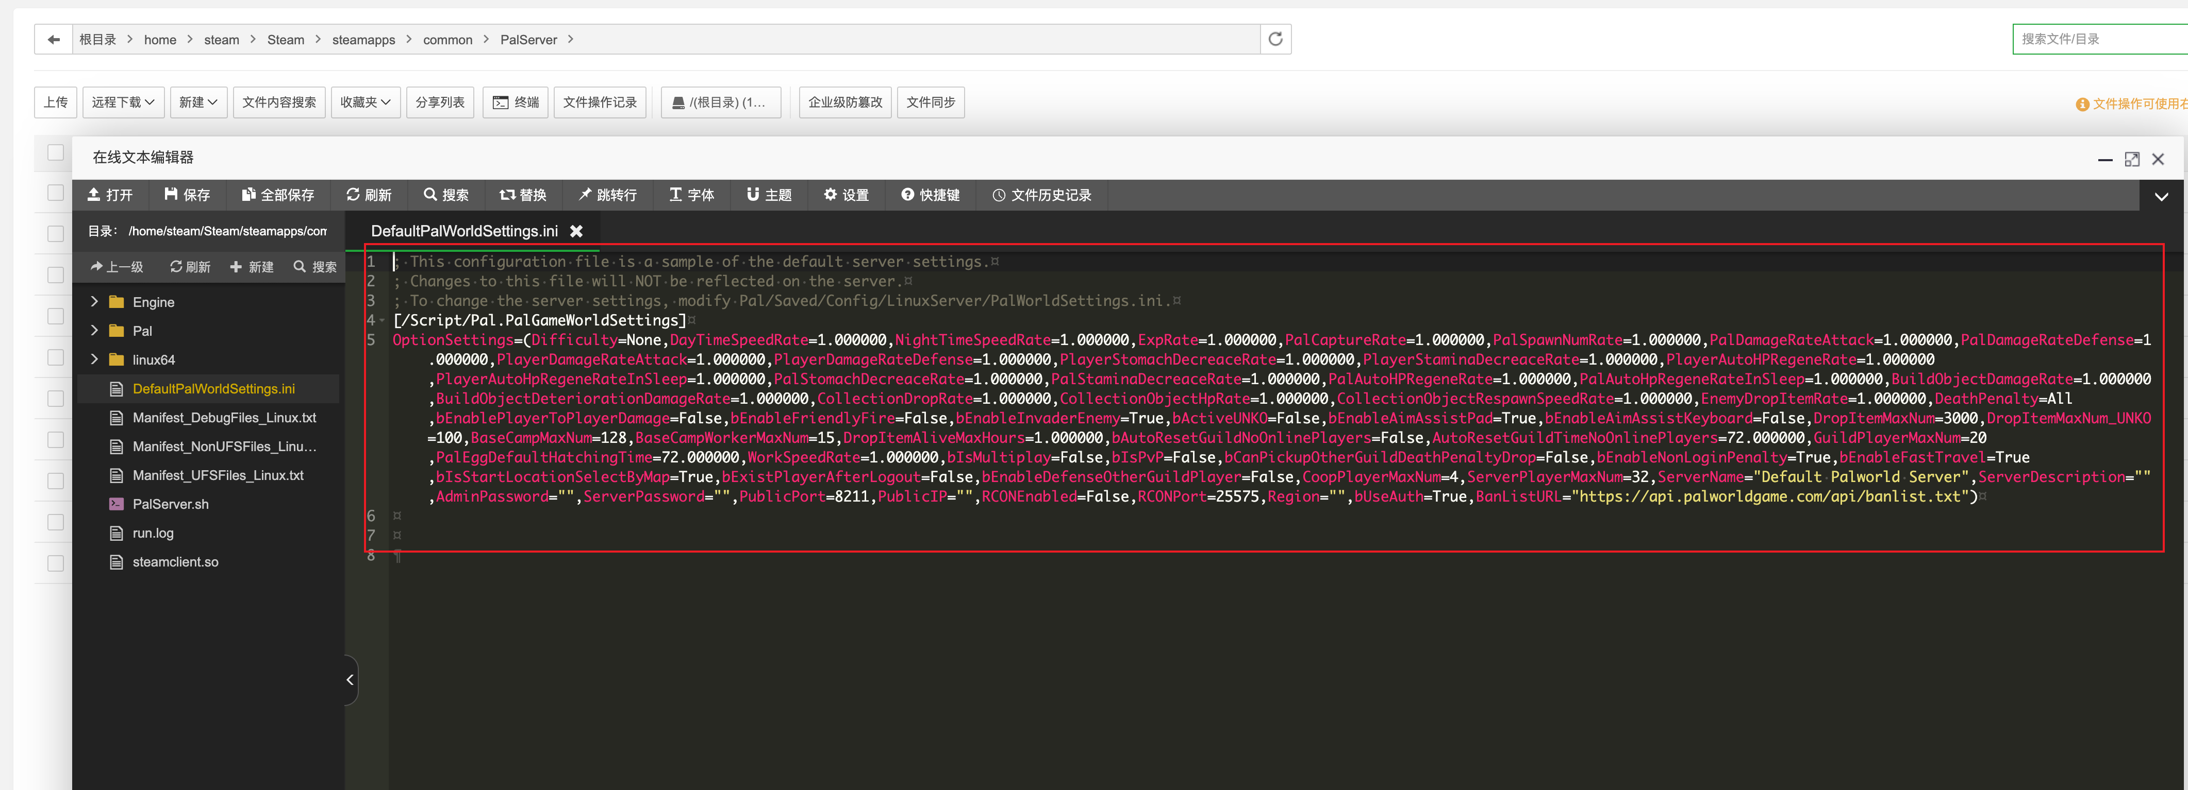Open the Theme option in editor toolbar
The image size is (2188, 790).
click(x=769, y=195)
